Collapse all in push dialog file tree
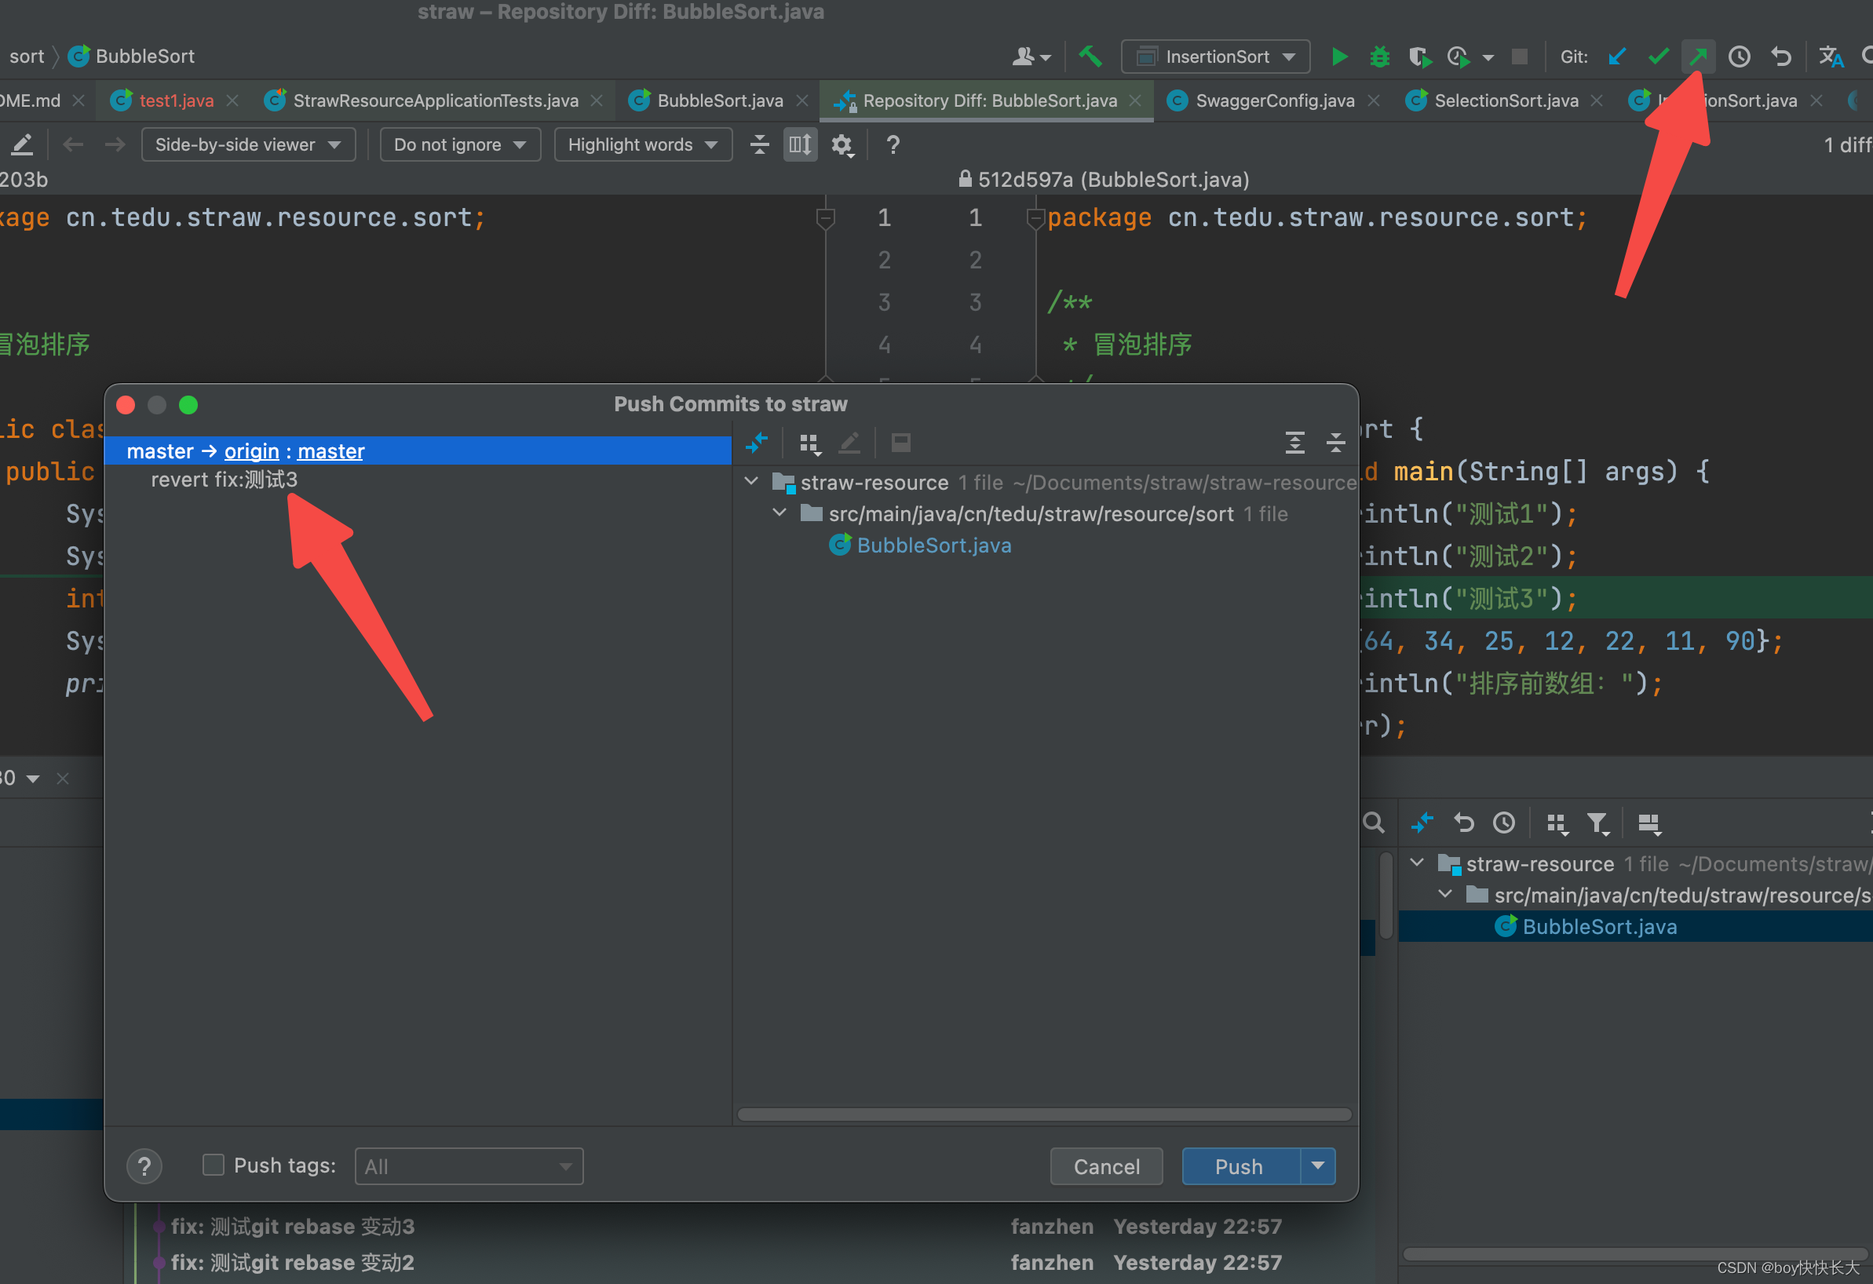The width and height of the screenshot is (1873, 1284). coord(1334,443)
